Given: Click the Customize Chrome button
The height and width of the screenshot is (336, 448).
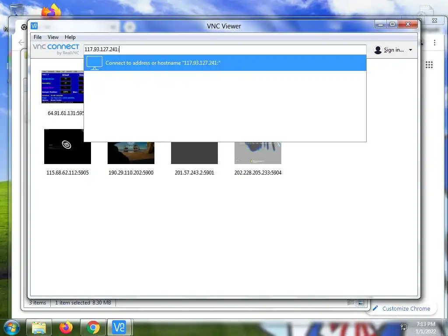Looking at the screenshot, I should point(402,308).
